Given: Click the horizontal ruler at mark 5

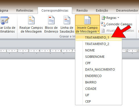Looking at the screenshot, I should click(x=50, y=51).
